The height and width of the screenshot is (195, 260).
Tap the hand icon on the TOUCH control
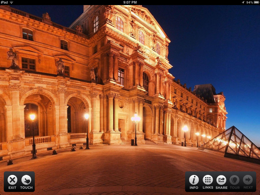[x=26, y=180]
